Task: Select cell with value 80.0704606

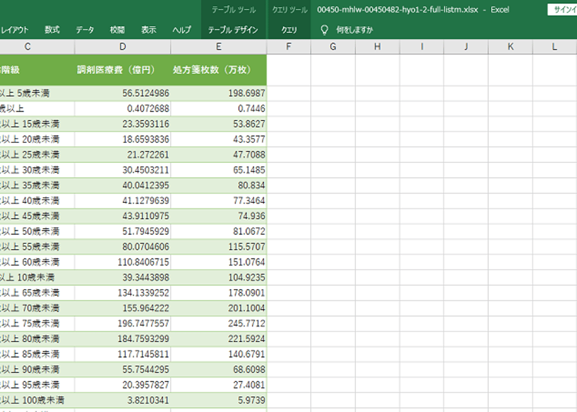Action: (x=122, y=247)
